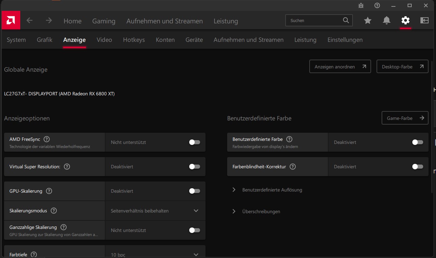
Task: Click the Anzeigeoptionen heading
Action: pyautogui.click(x=27, y=119)
